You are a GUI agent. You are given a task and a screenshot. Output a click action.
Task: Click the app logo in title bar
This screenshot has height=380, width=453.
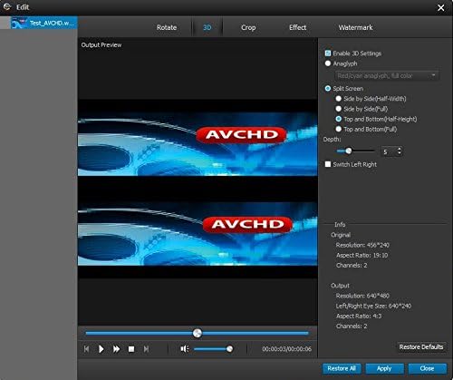click(x=6, y=6)
